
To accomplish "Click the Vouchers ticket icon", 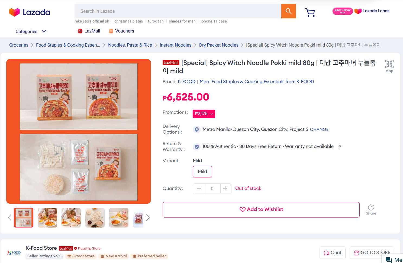I will coord(111,31).
